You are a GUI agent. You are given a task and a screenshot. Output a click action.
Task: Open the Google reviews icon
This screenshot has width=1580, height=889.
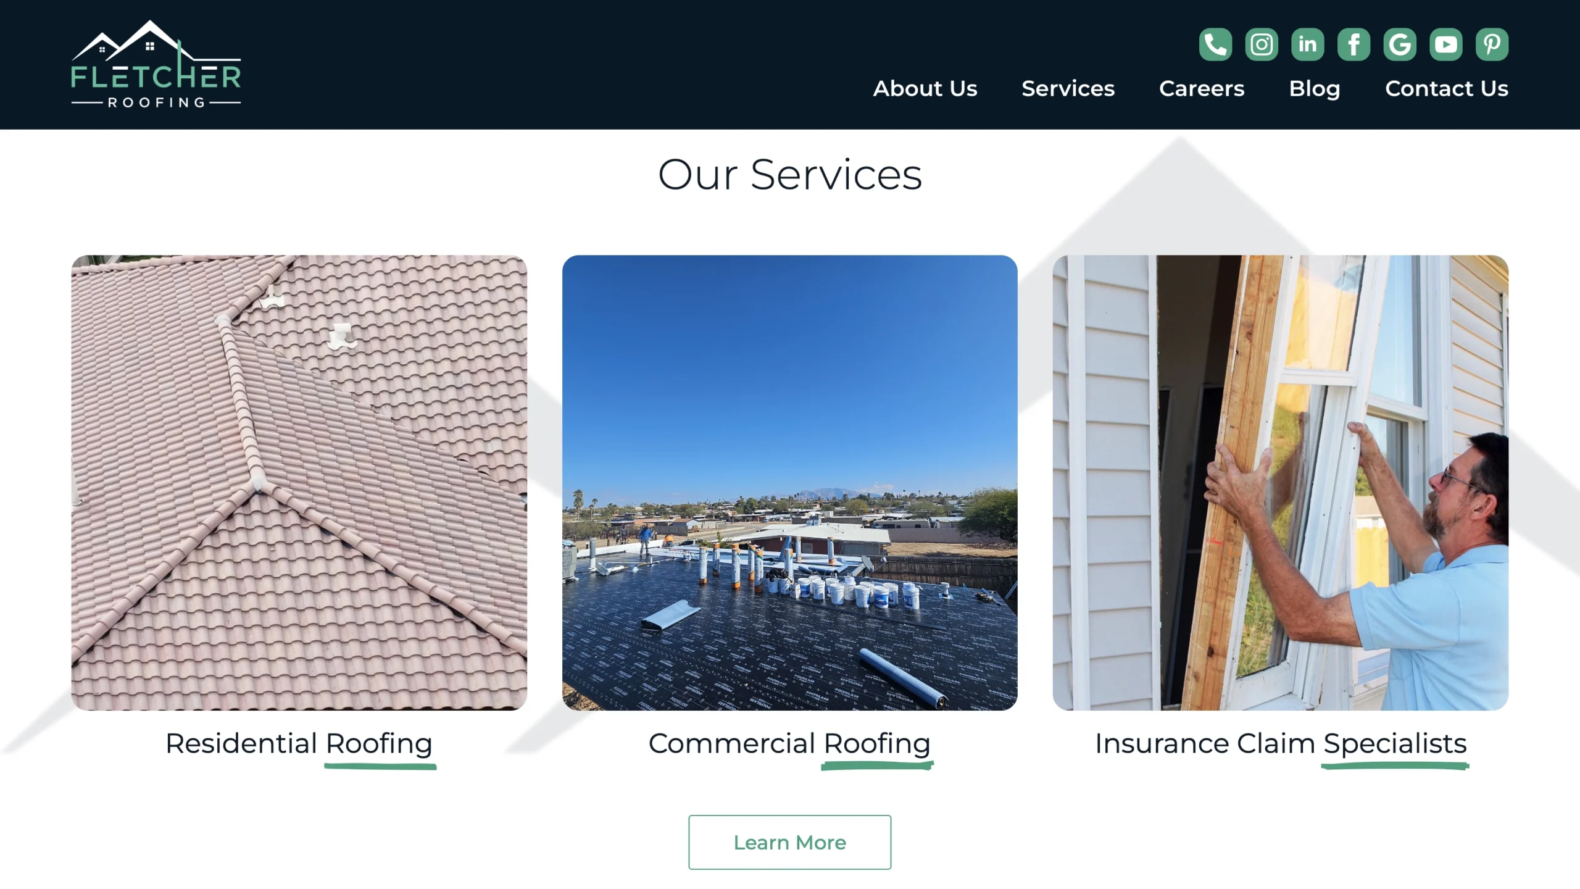click(1400, 44)
